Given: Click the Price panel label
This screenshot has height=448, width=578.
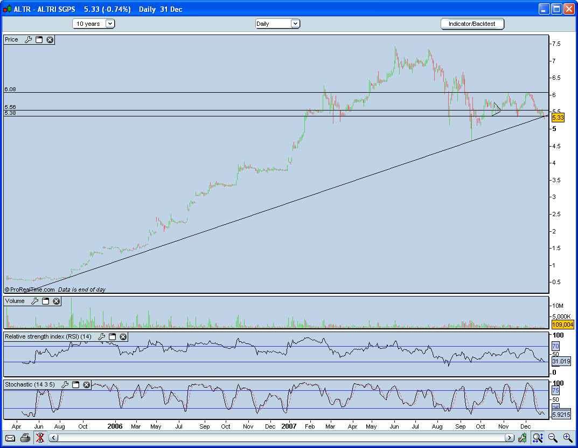Looking at the screenshot, I should [x=11, y=39].
